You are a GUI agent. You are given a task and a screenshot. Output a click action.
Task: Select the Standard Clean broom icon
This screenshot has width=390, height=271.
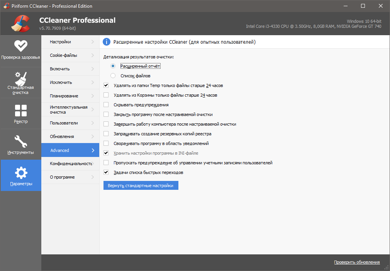point(20,79)
